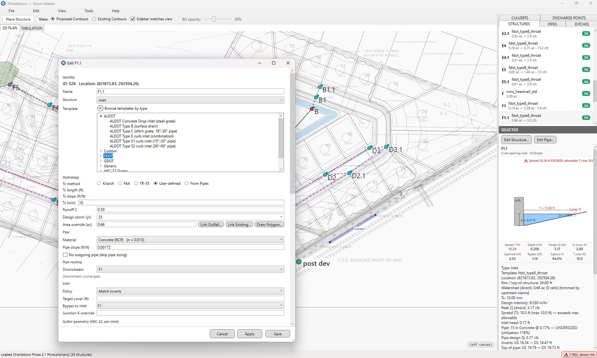
Task: Select the post dev green node on plan
Action: tap(298, 262)
